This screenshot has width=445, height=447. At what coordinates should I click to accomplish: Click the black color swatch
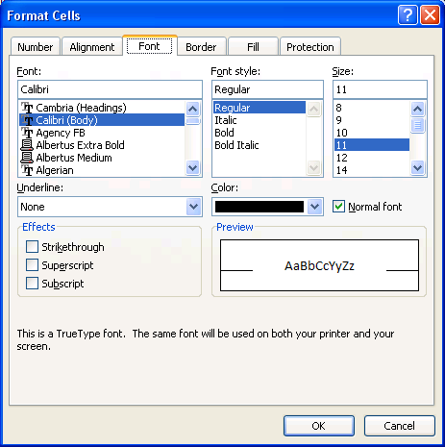pyautogui.click(x=260, y=207)
